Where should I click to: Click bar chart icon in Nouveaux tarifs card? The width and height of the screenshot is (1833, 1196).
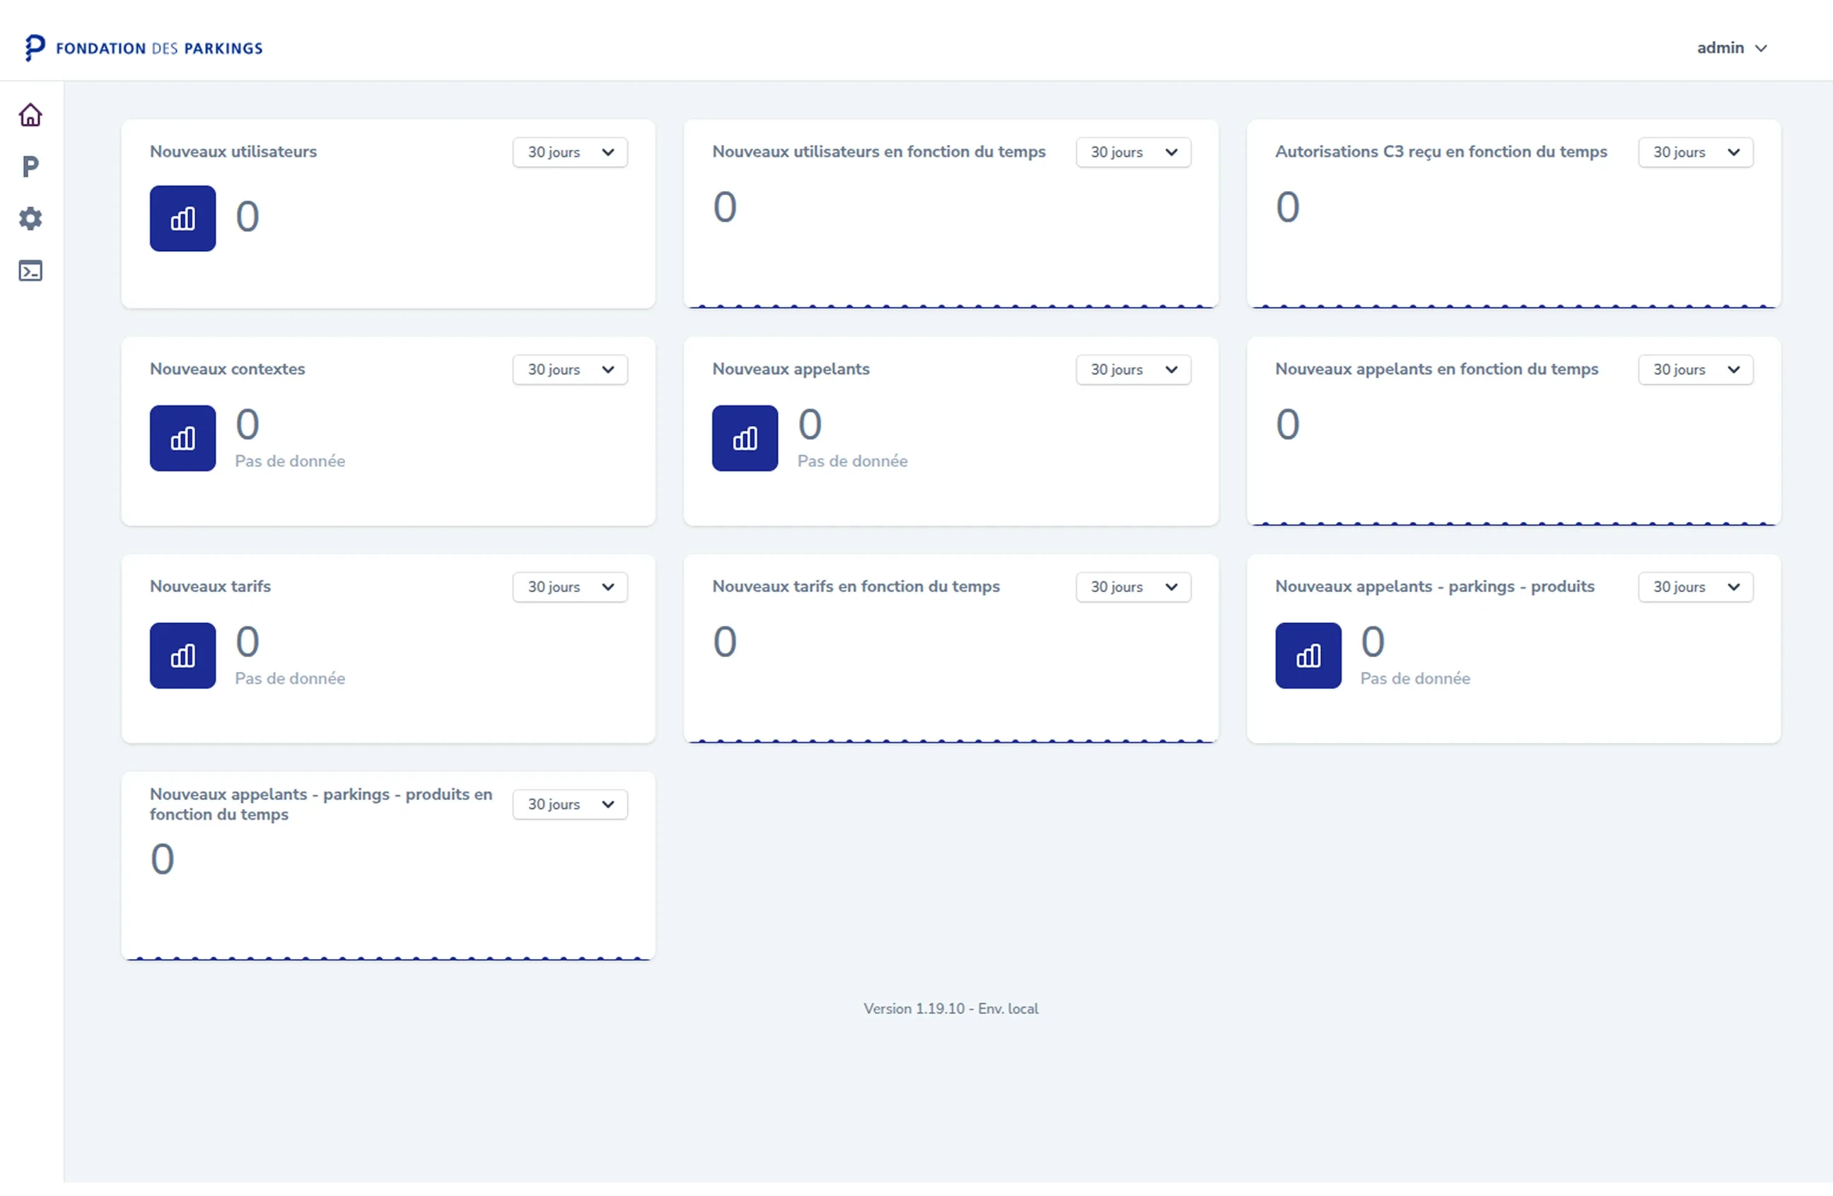[x=182, y=656]
